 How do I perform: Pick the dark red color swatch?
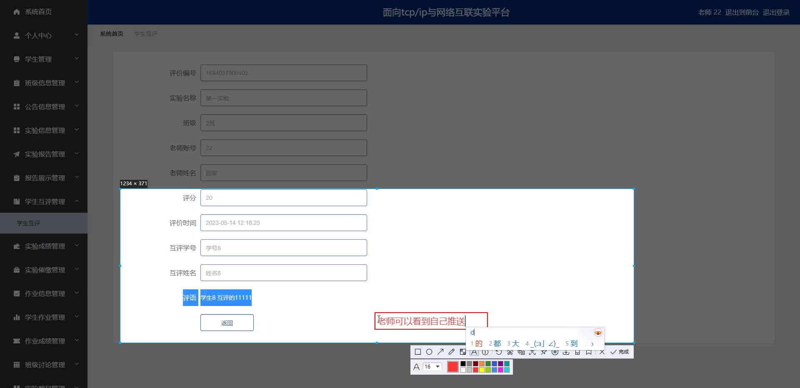point(475,364)
